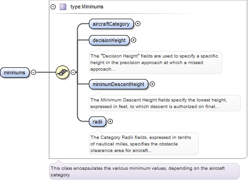
Task: Click the sequence compositor icon
Action: click(63, 72)
